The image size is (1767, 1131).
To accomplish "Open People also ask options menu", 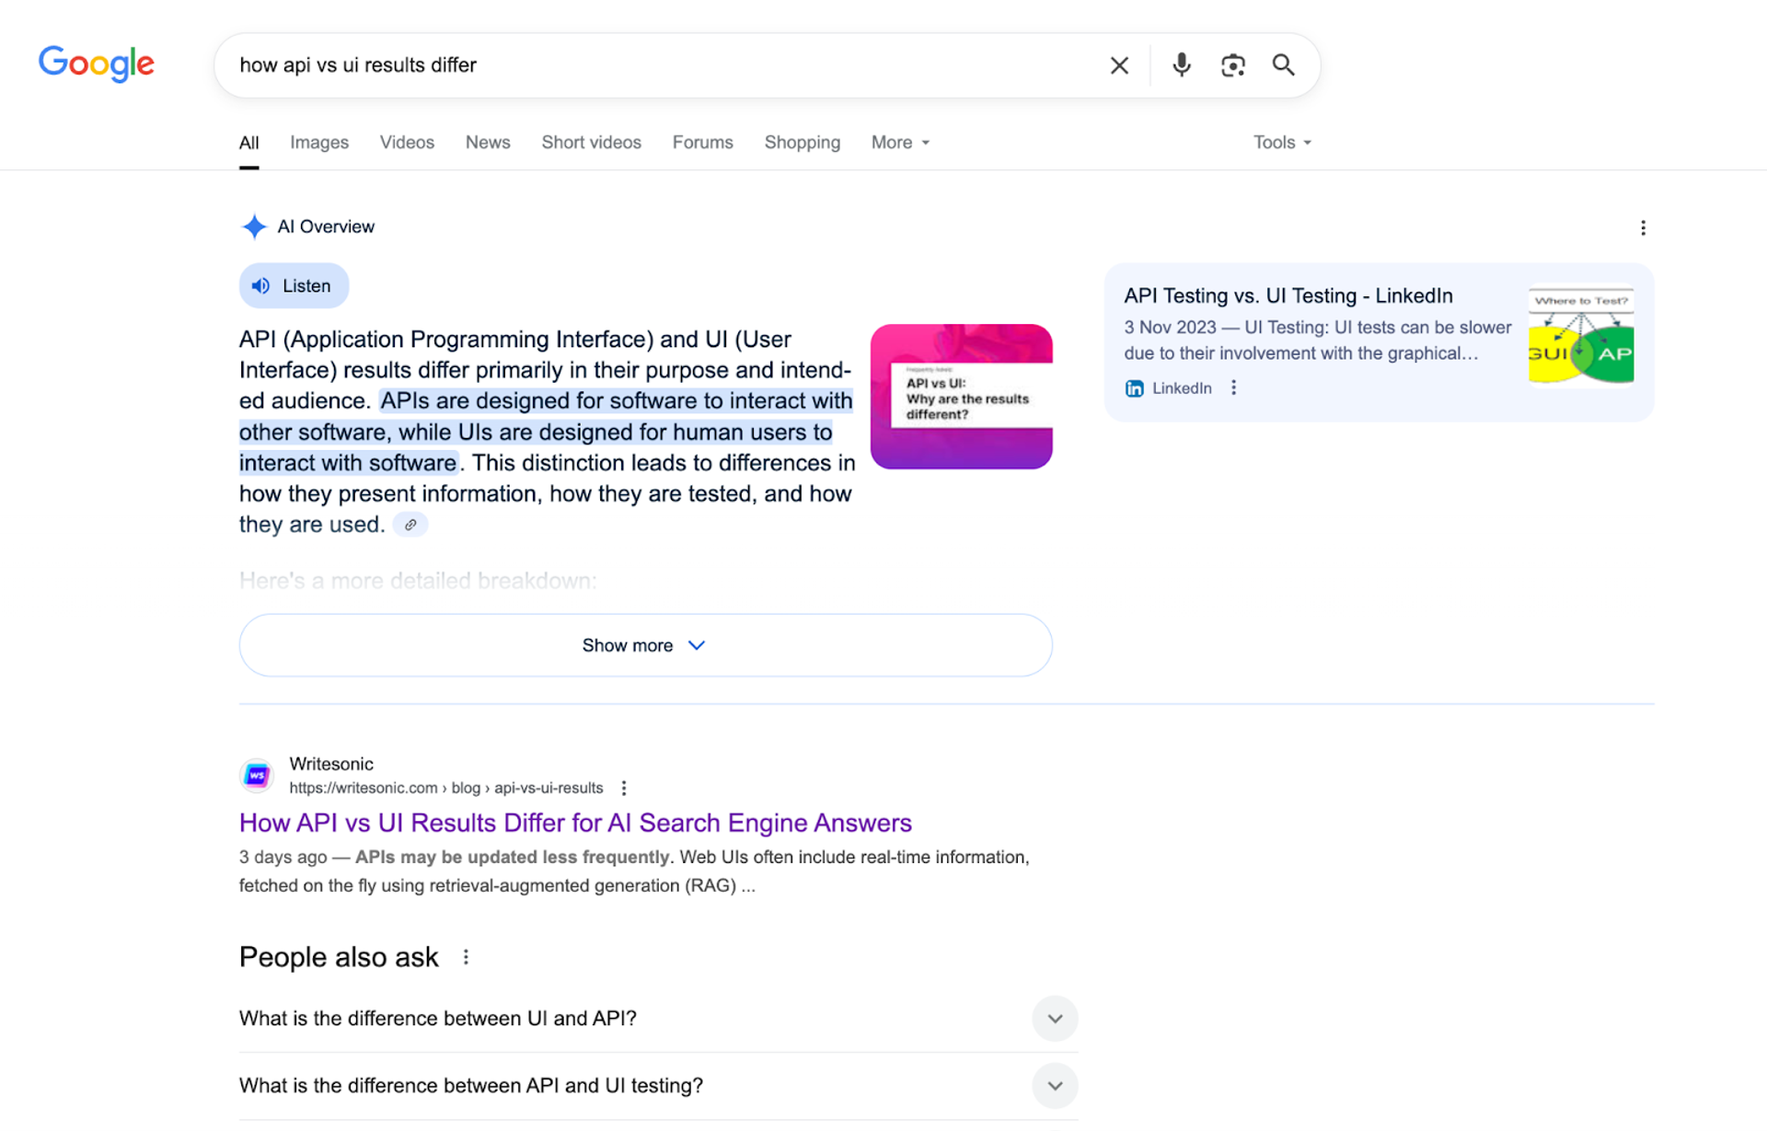I will tap(466, 958).
